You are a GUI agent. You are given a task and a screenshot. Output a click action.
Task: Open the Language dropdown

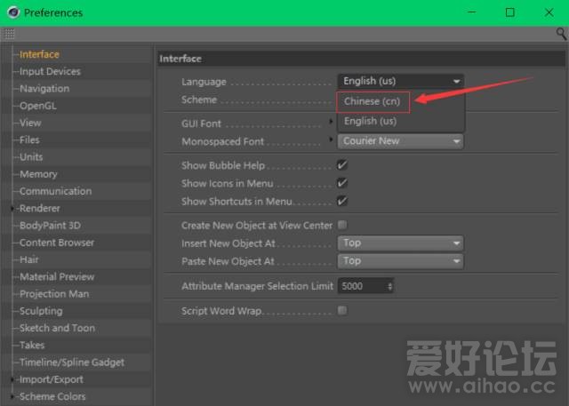(x=400, y=81)
